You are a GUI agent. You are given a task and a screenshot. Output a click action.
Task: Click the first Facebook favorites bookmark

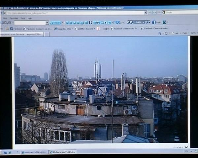[16, 29]
